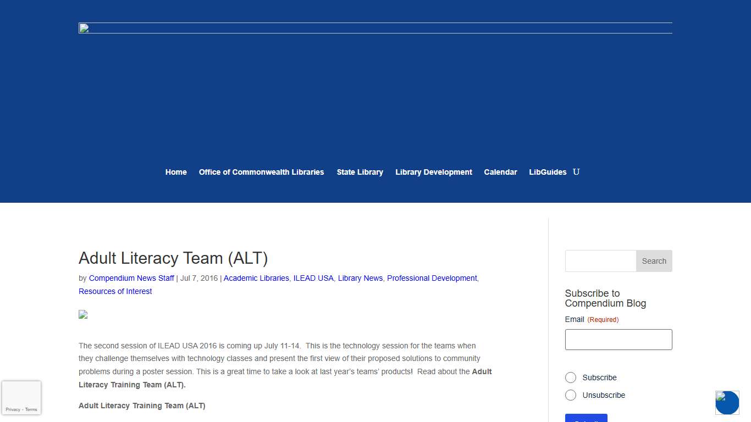Navigate to Office of Commonwealth Libraries
751x422 pixels.
pyautogui.click(x=261, y=172)
